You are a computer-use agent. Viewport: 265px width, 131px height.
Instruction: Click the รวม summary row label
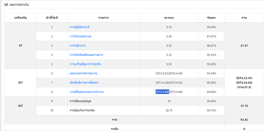(x=114, y=120)
